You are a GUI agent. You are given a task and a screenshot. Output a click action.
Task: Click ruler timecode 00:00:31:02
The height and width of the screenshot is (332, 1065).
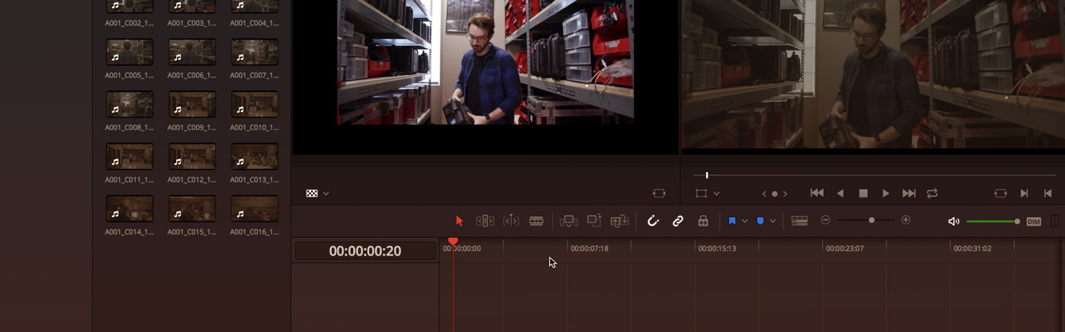point(972,248)
